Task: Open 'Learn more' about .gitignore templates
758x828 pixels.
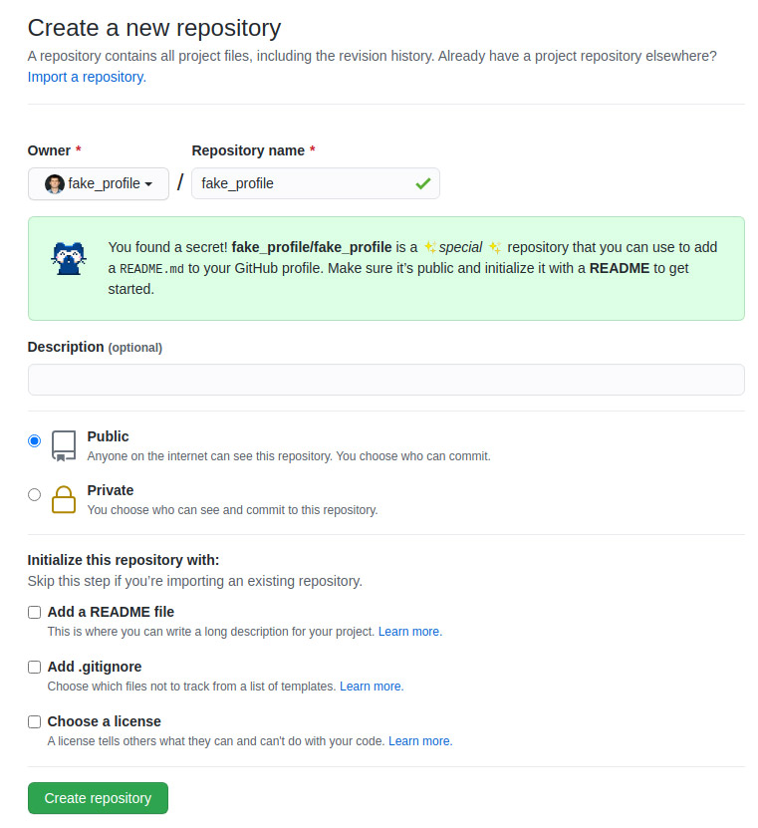Action: pyautogui.click(x=371, y=687)
